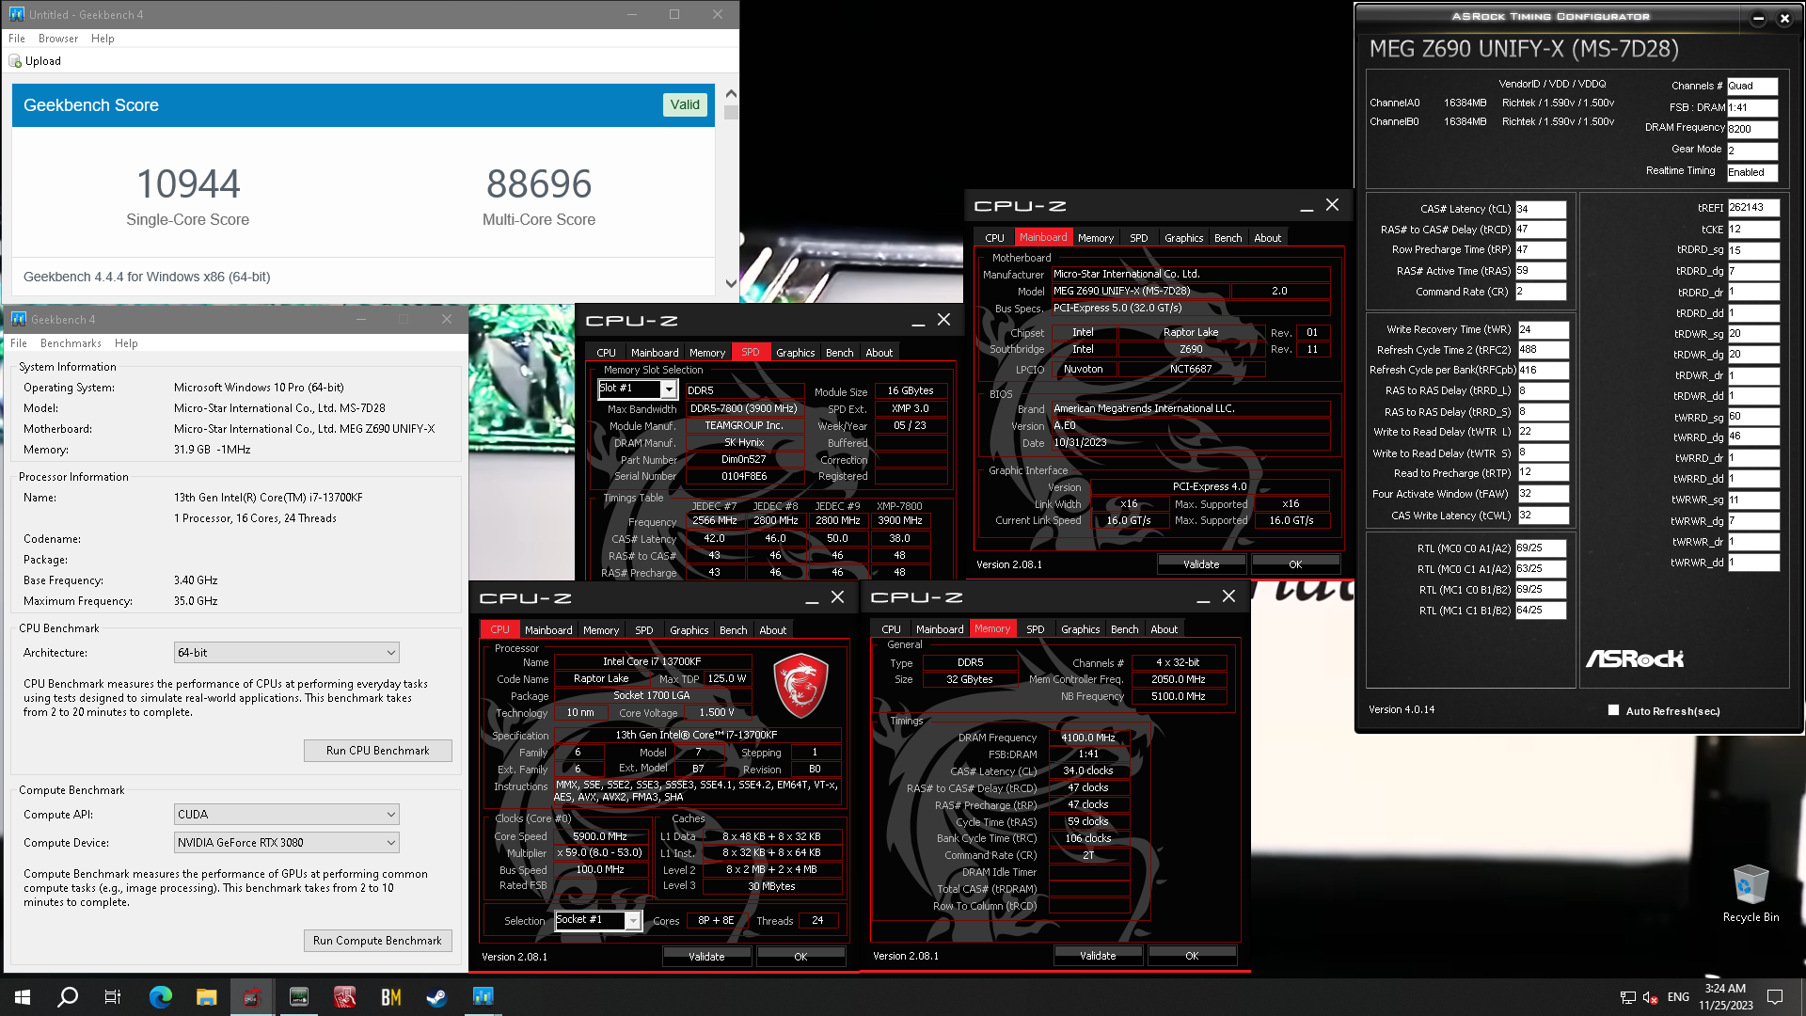Click the CAS# Latency (tCL) field
This screenshot has height=1016, width=1806.
[x=1540, y=209]
